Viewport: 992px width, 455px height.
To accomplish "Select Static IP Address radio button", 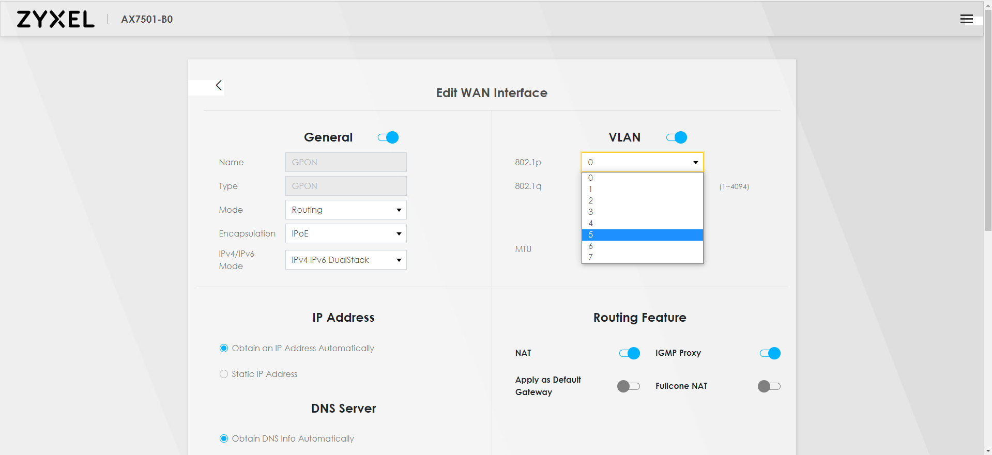I will tap(224, 374).
